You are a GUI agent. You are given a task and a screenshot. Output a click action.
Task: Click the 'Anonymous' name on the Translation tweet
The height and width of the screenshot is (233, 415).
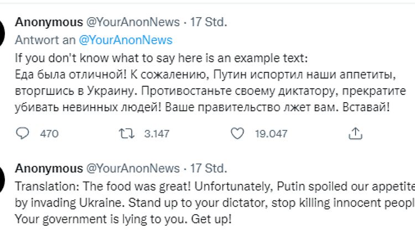[49, 168]
